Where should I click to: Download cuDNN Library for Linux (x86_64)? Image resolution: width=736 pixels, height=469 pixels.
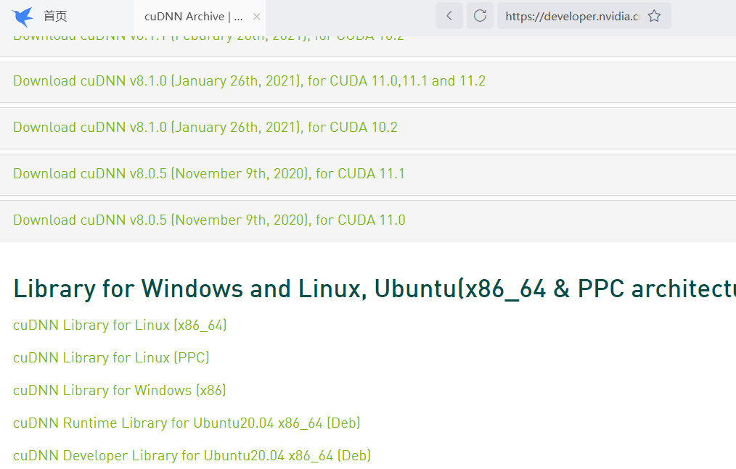click(x=120, y=325)
